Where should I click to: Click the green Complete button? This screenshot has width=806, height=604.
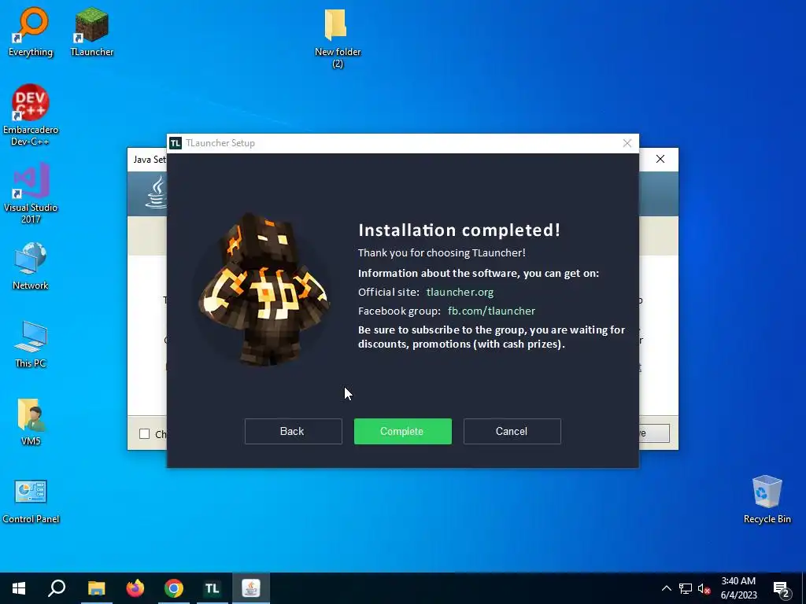pyautogui.click(x=402, y=431)
